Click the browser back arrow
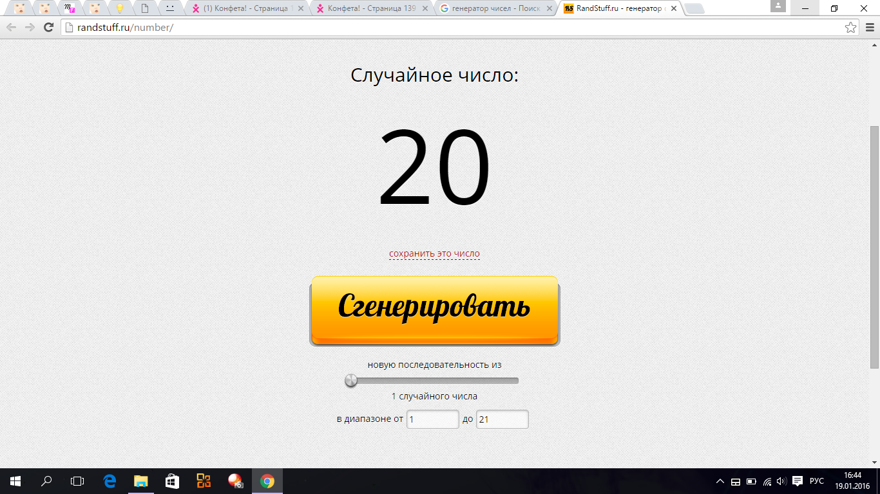 pyautogui.click(x=12, y=28)
